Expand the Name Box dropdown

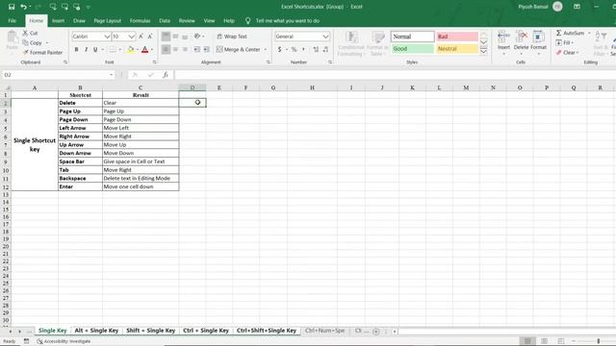(x=112, y=75)
